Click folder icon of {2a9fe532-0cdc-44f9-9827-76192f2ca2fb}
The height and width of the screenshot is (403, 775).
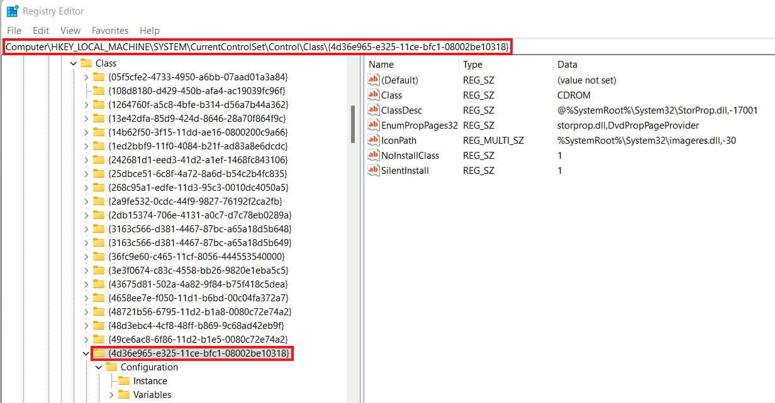click(x=99, y=201)
